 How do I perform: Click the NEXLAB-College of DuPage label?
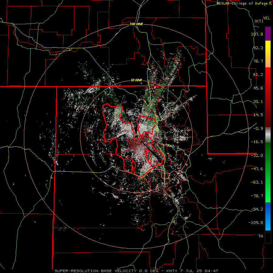[244, 3]
